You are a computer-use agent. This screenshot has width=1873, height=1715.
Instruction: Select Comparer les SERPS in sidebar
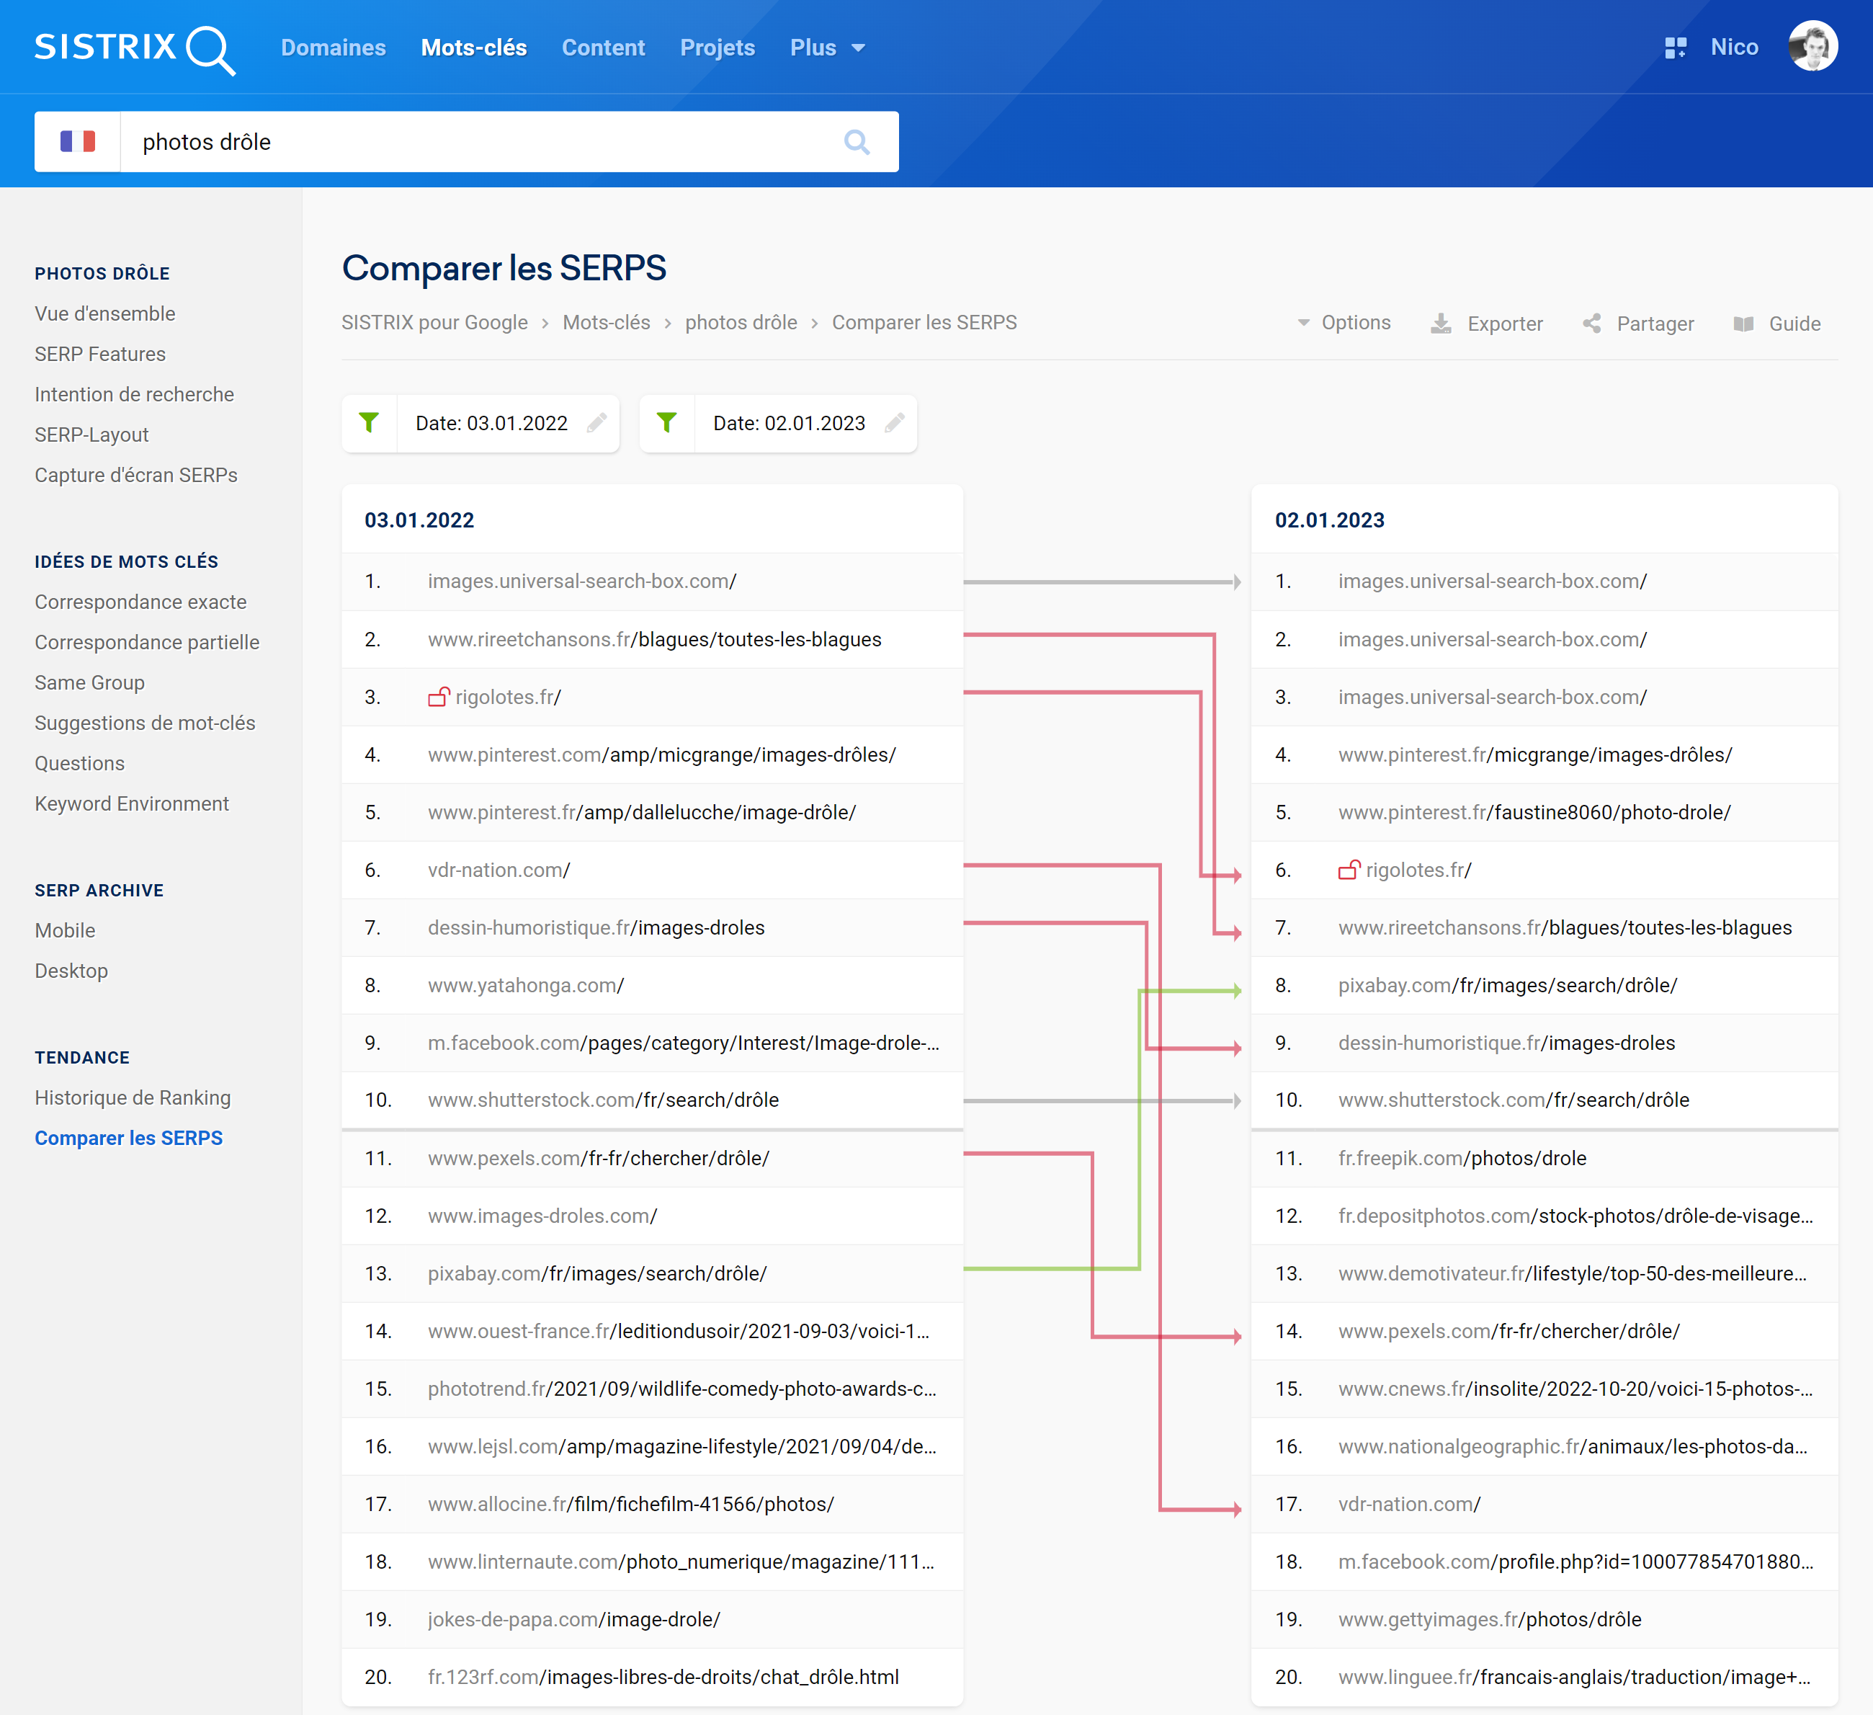(x=129, y=1138)
